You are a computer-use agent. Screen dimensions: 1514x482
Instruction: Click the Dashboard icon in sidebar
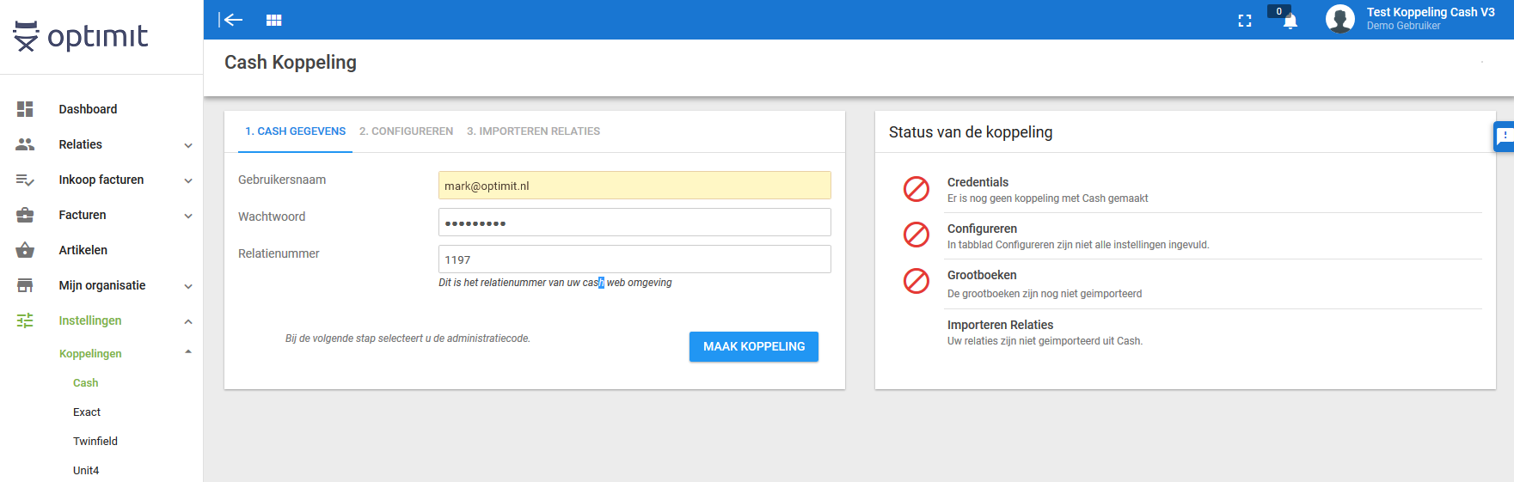click(x=25, y=109)
